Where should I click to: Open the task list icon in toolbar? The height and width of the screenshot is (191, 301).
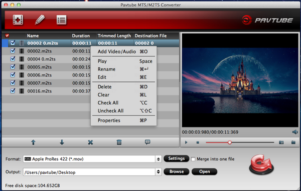pyautogui.click(x=61, y=20)
